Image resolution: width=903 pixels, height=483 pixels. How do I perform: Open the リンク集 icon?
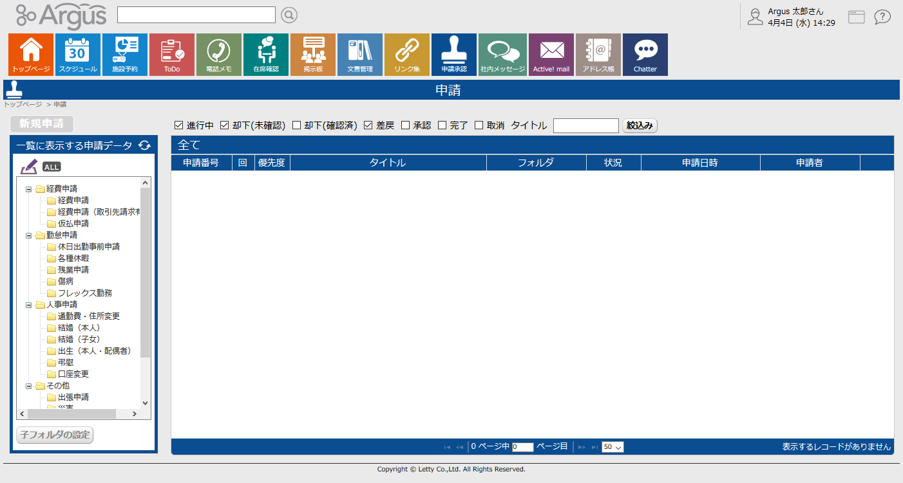pyautogui.click(x=407, y=55)
